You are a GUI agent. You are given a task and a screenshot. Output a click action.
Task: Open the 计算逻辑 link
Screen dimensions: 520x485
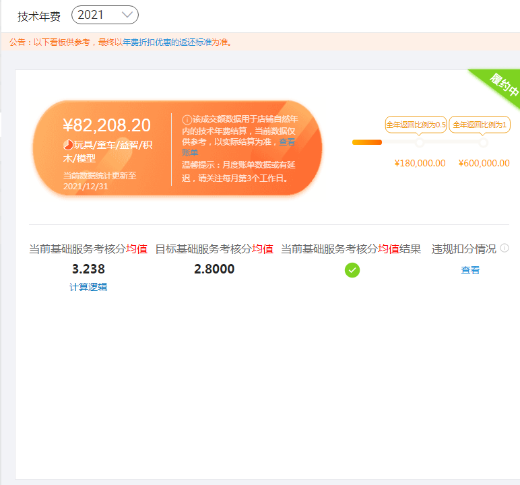[x=88, y=287]
